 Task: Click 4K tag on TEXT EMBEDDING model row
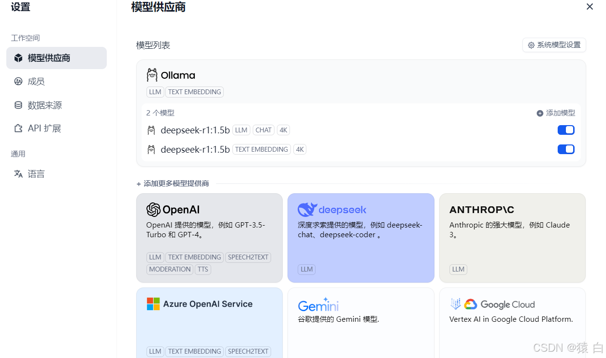tap(300, 149)
